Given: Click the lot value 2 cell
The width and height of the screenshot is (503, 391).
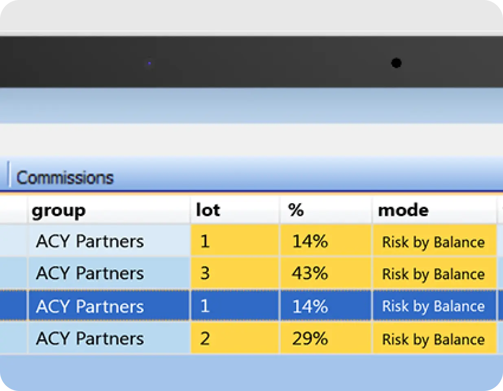Looking at the screenshot, I should click(205, 338).
